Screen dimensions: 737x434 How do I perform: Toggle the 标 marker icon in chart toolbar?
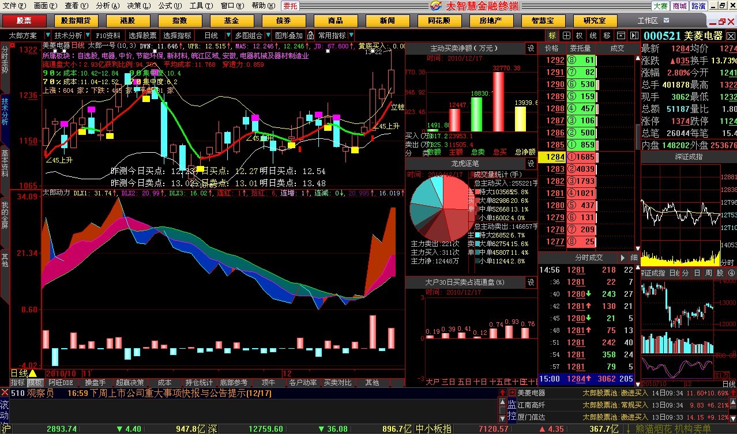coord(552,35)
